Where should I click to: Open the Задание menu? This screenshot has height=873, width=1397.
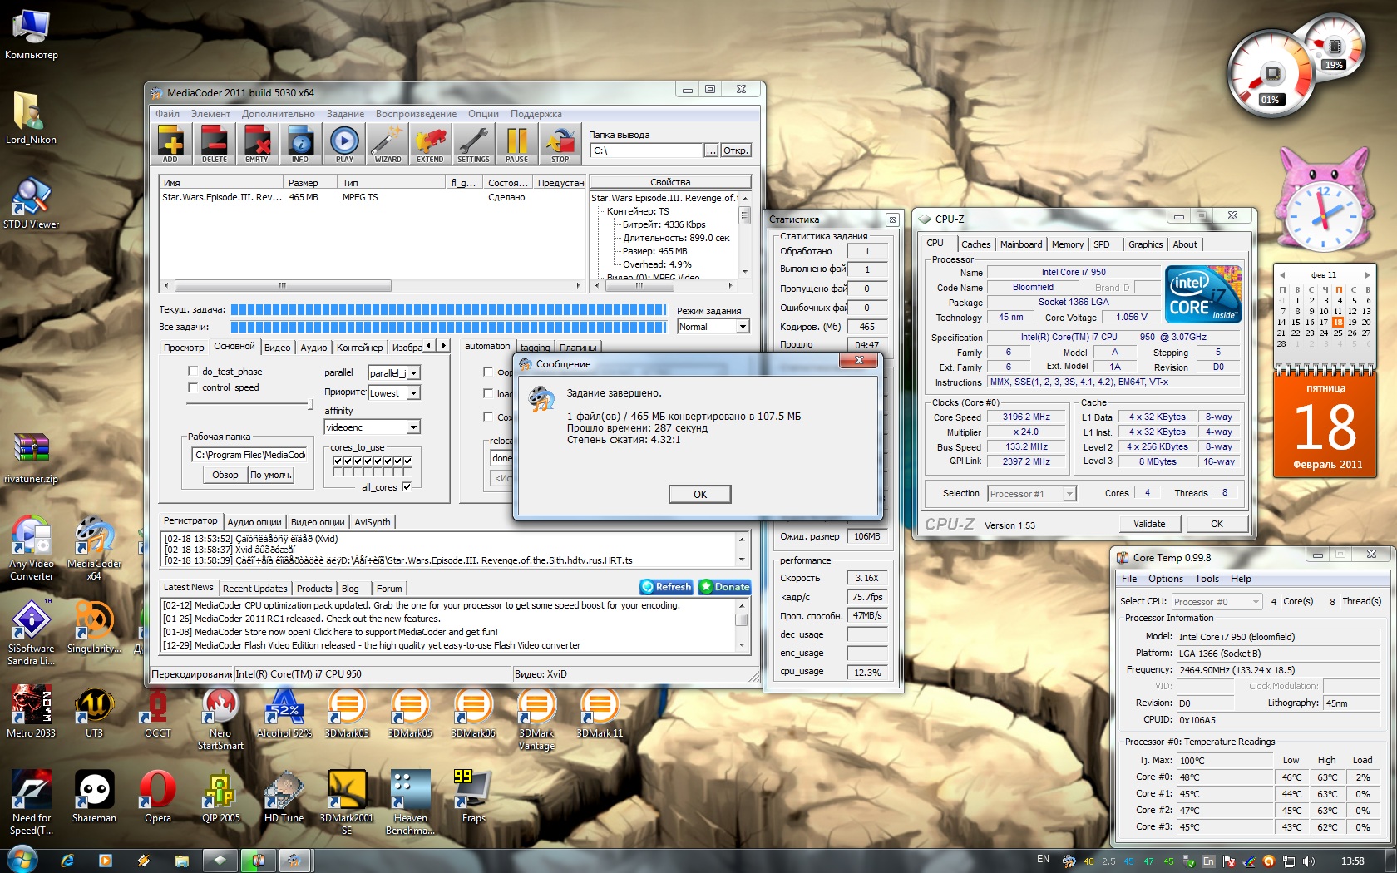click(x=345, y=114)
